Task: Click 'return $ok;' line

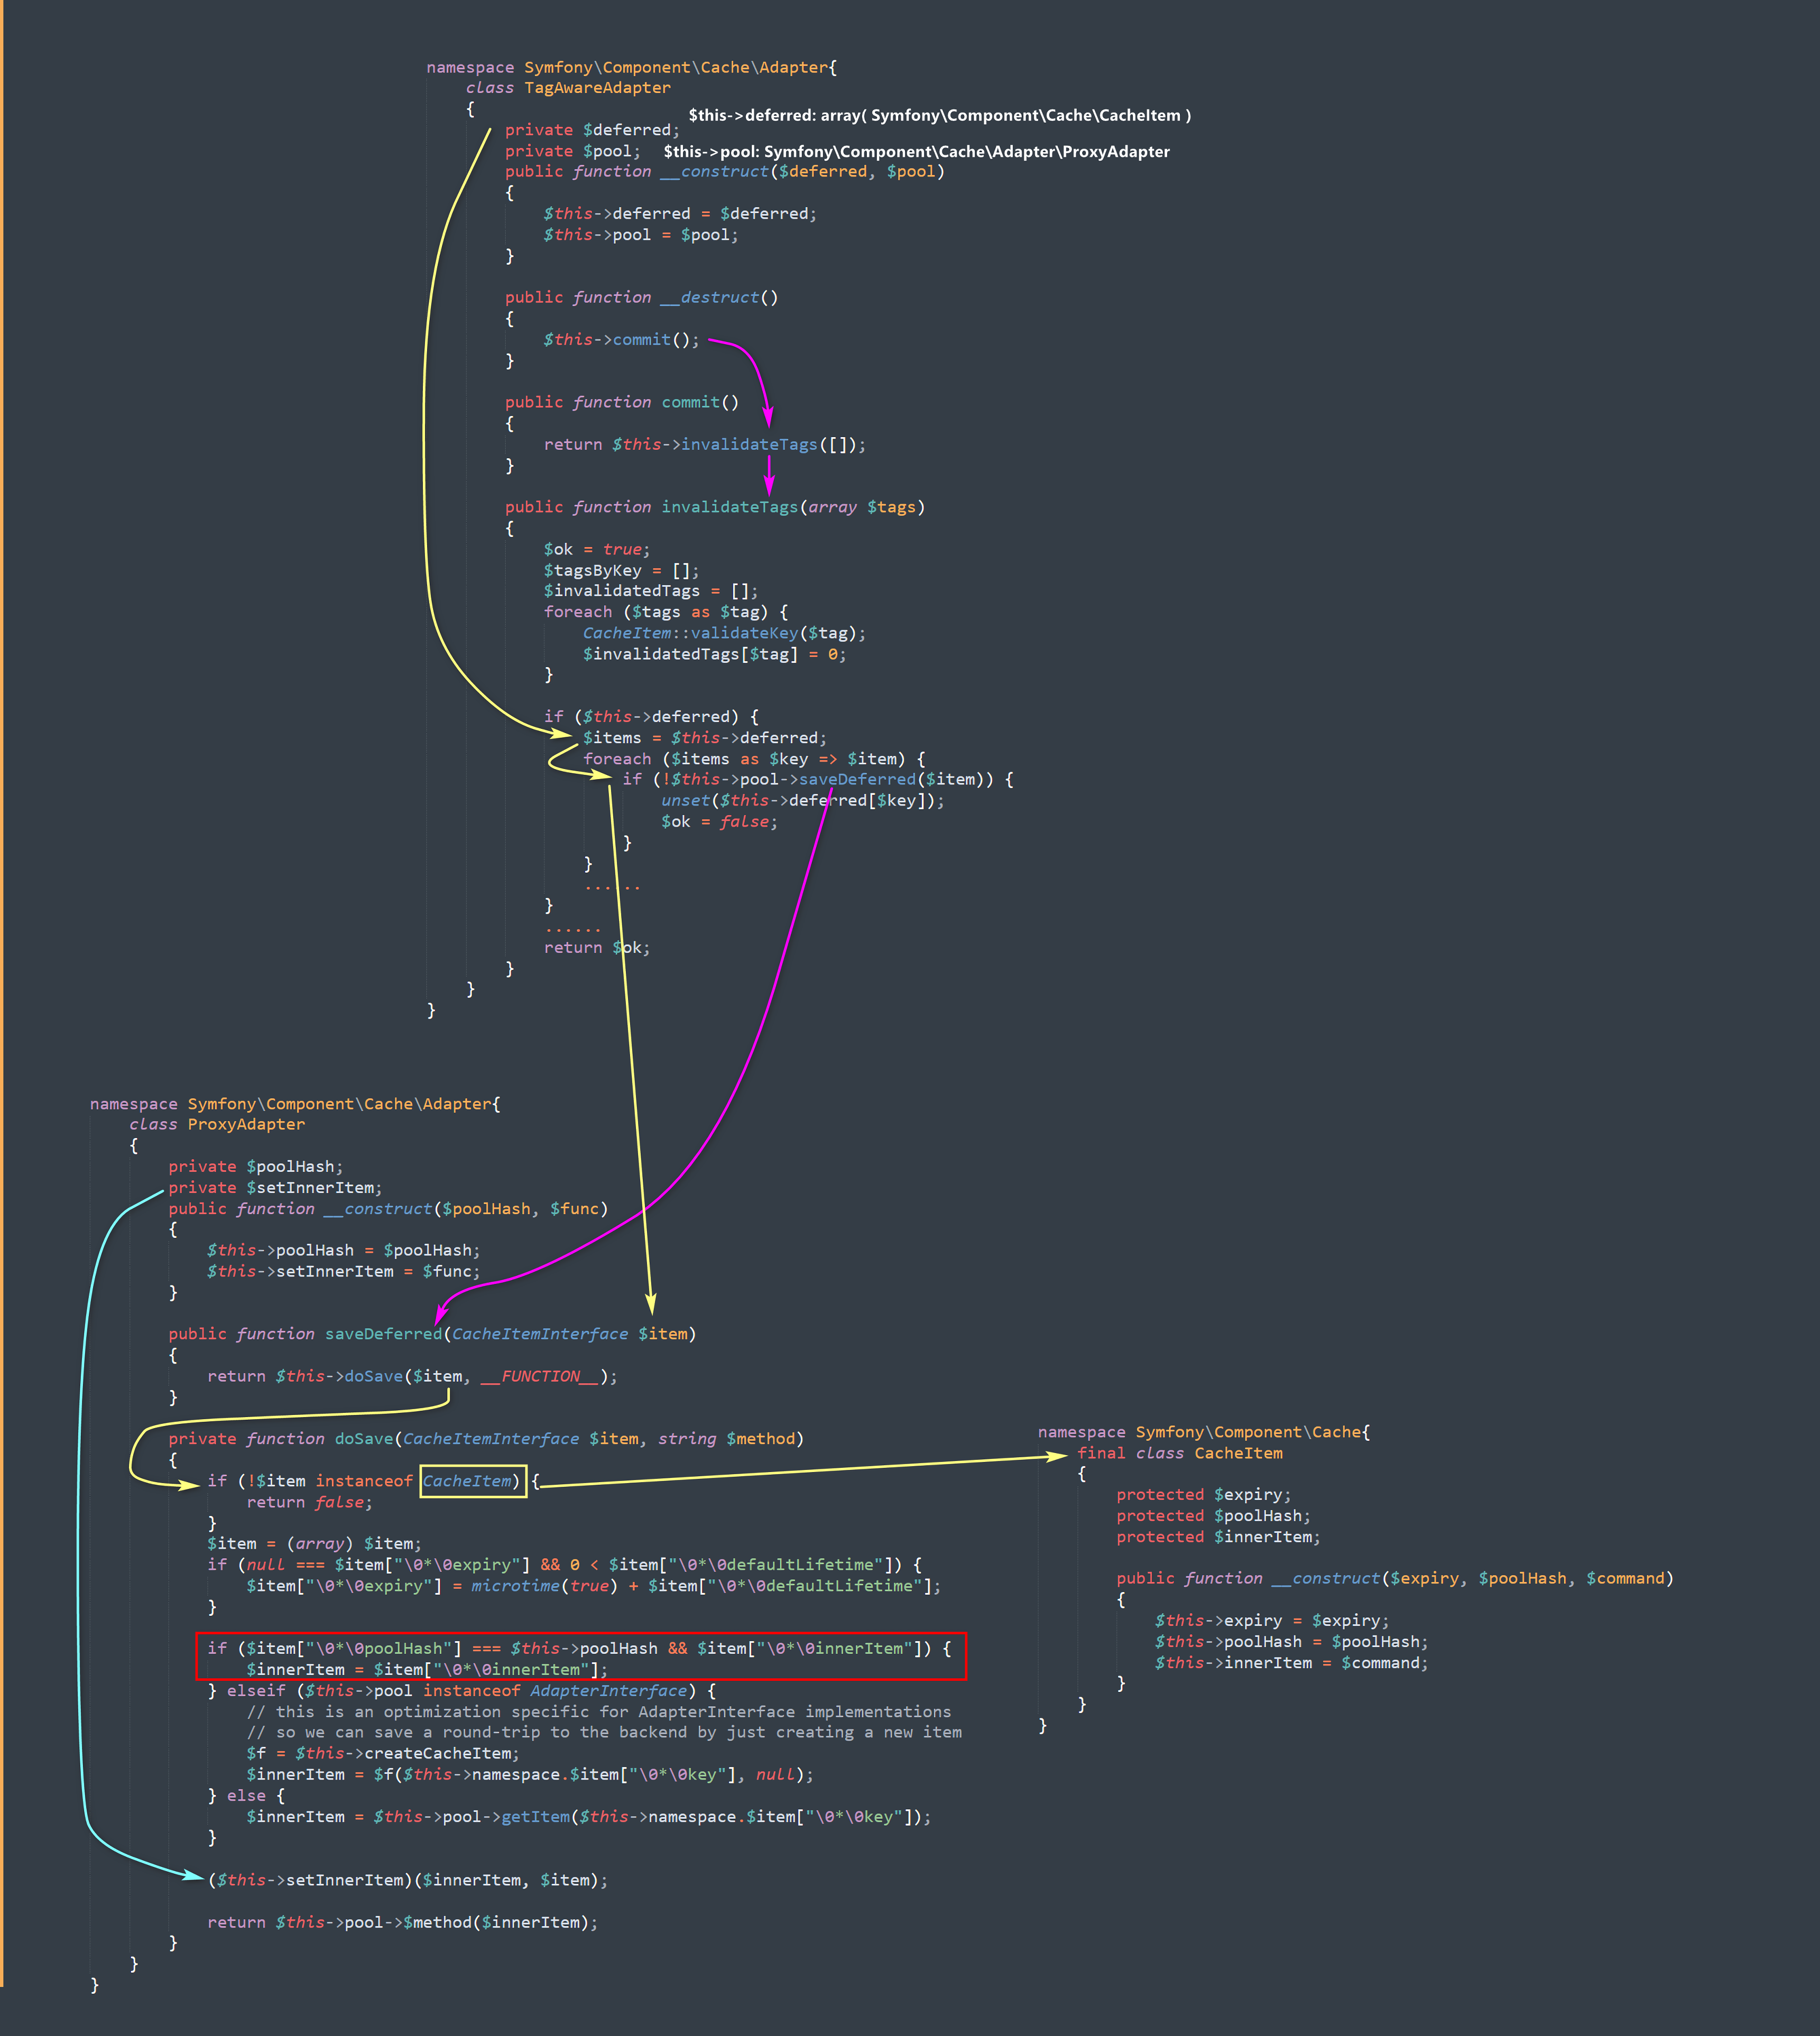Action: [597, 947]
